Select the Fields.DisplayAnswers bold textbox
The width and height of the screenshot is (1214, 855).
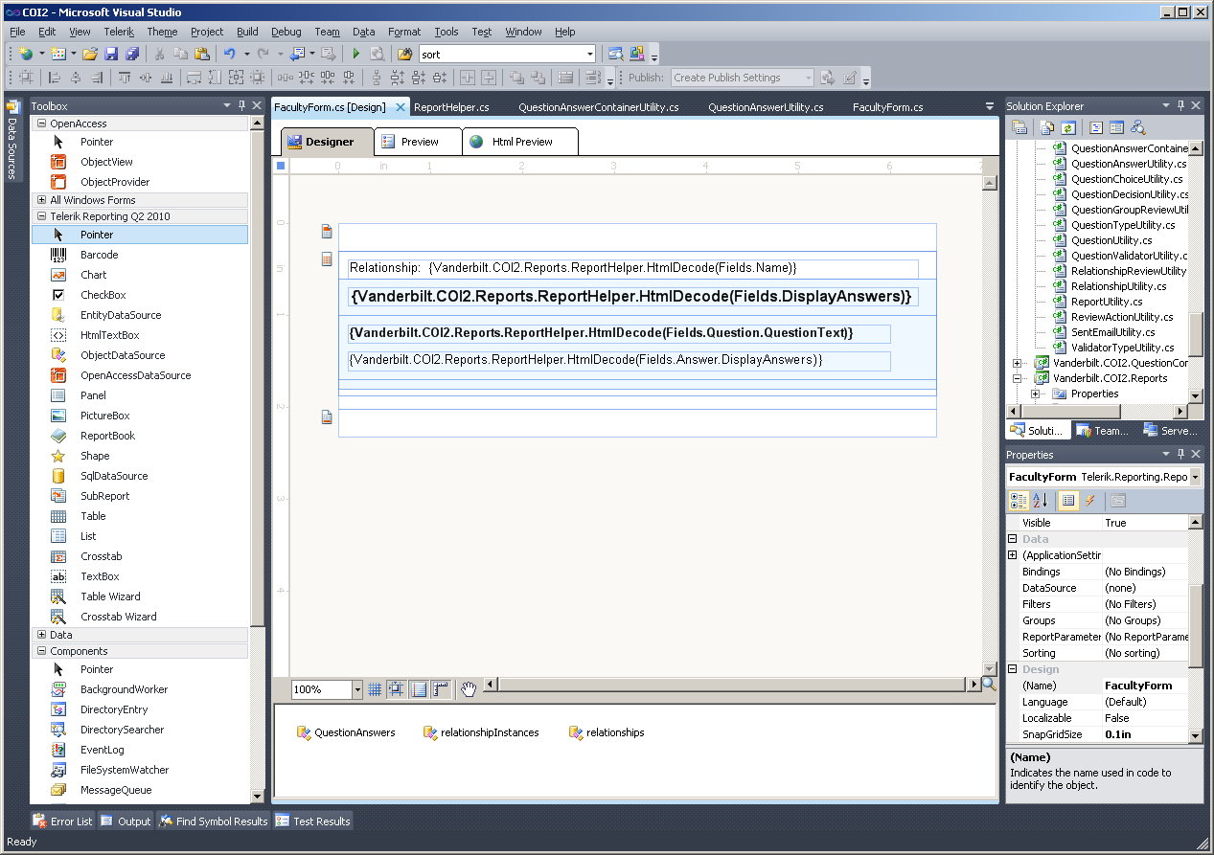click(x=632, y=297)
